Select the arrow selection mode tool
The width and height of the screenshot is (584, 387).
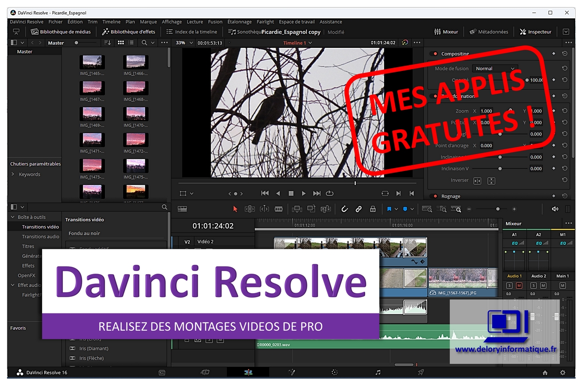(x=235, y=209)
